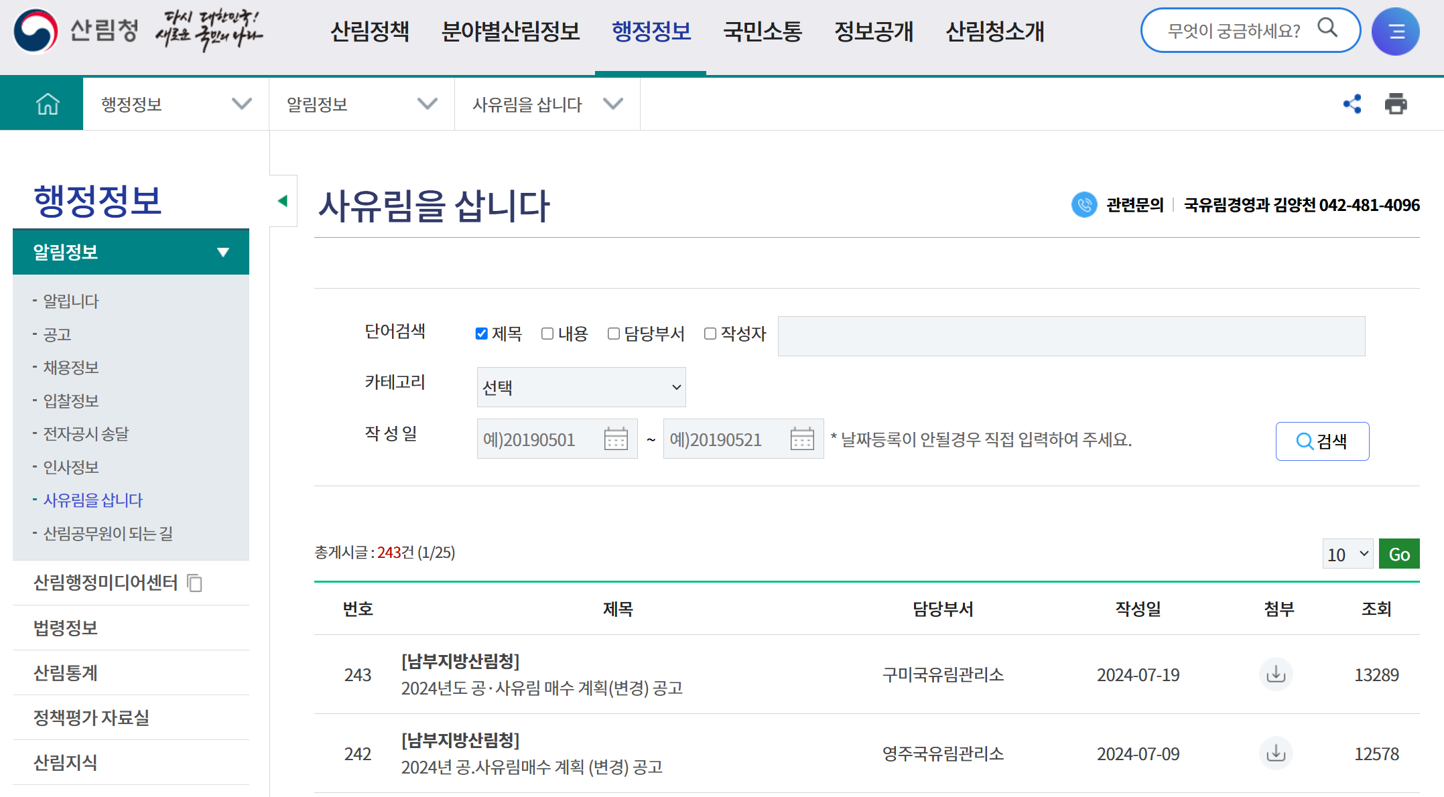The image size is (1444, 797).
Task: Open the results-per-page dropdown showing 10
Action: pos(1347,553)
